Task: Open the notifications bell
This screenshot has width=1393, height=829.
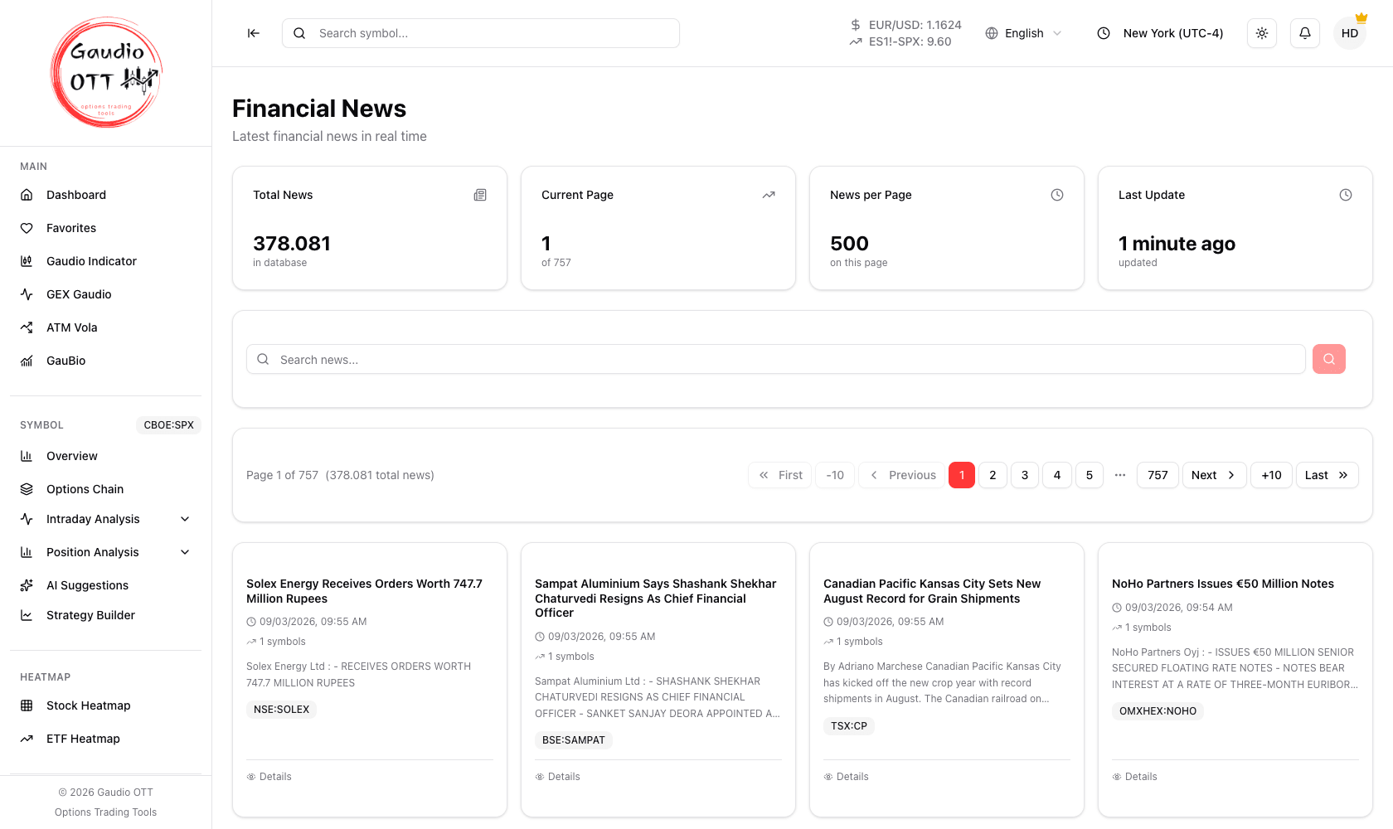Action: click(x=1305, y=33)
